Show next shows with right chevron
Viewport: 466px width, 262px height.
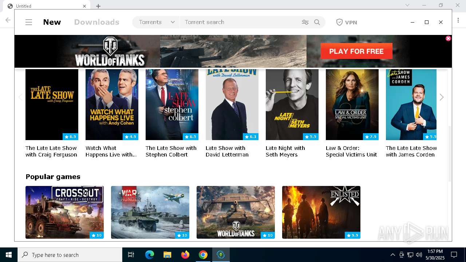[442, 97]
